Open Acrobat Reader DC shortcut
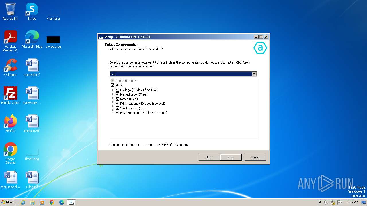Image resolution: width=367 pixels, height=206 pixels. [10, 41]
